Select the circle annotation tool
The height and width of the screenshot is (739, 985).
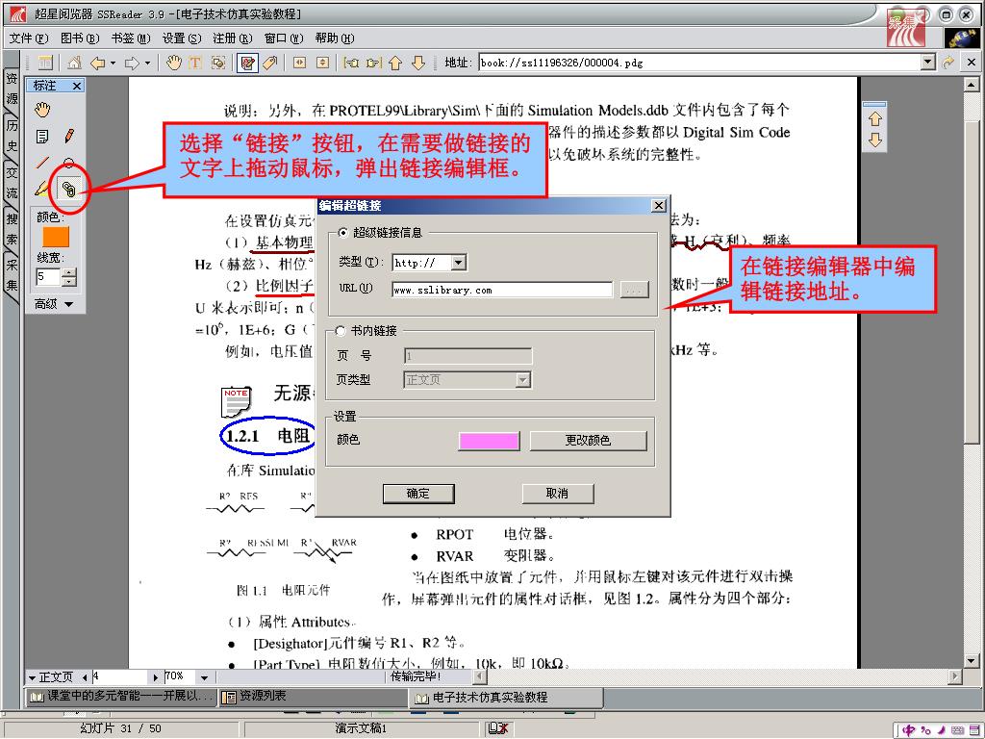tap(69, 163)
